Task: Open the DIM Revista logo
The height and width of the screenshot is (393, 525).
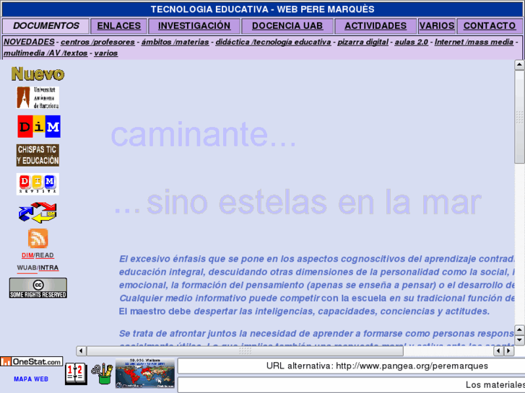Action: [x=38, y=184]
